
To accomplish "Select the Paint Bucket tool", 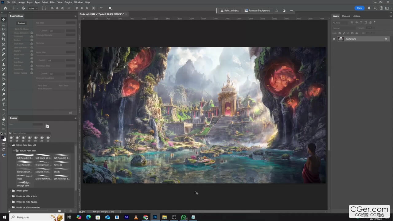I will point(4,79).
